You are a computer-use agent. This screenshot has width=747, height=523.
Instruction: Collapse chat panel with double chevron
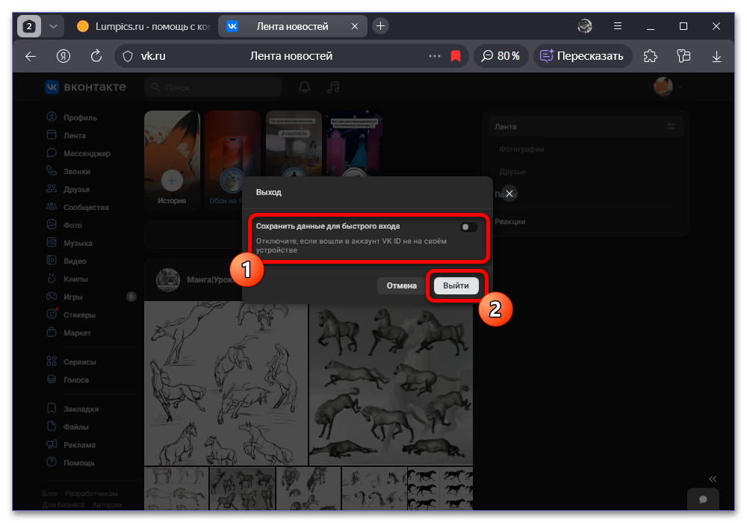pos(712,479)
